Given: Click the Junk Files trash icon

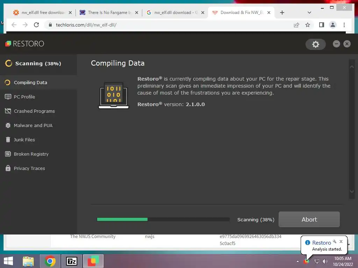Looking at the screenshot, I should point(8,140).
